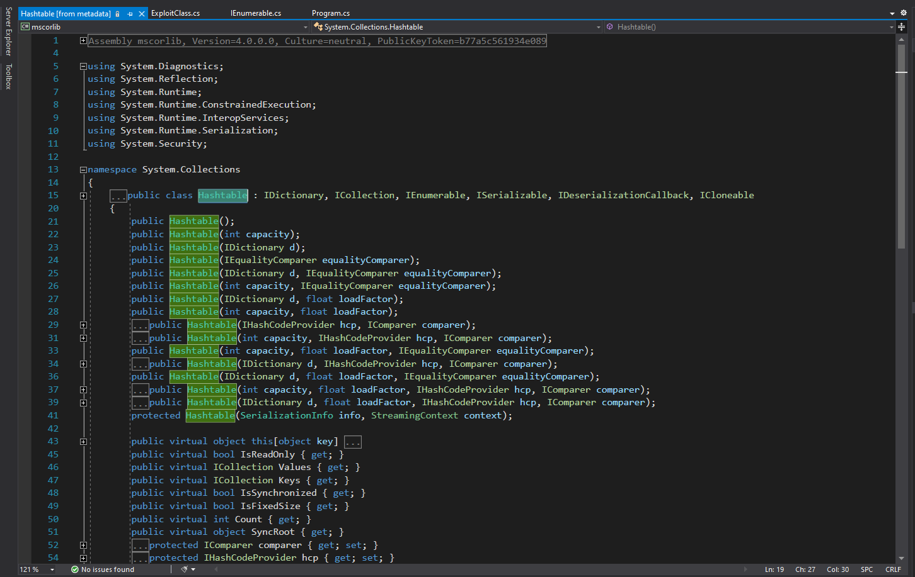Switch to the Program.cs tab
This screenshot has height=577, width=915.
(331, 13)
